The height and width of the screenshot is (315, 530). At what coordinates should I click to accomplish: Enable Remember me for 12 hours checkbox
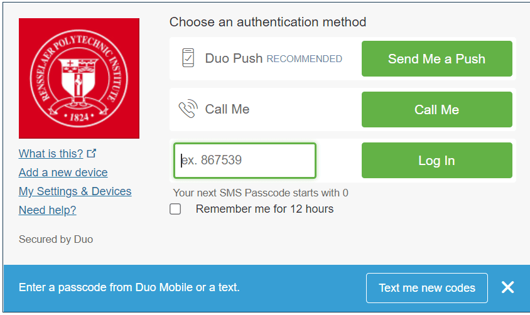click(x=175, y=209)
